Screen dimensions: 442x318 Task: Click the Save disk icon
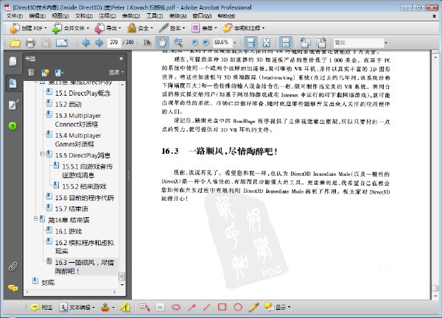(46, 43)
